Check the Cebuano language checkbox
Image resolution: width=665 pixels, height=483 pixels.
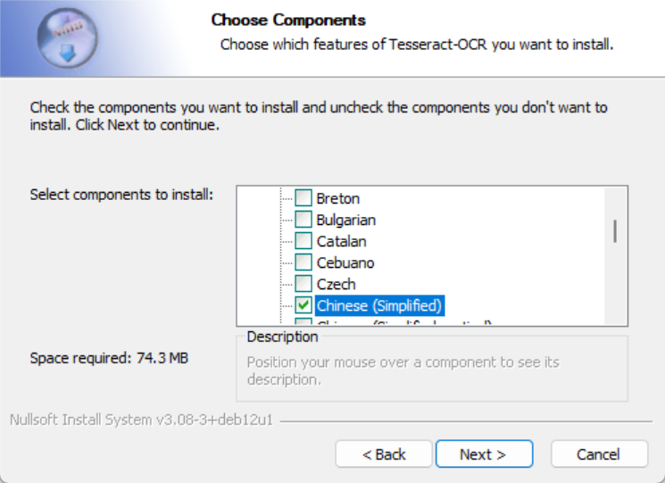point(303,262)
